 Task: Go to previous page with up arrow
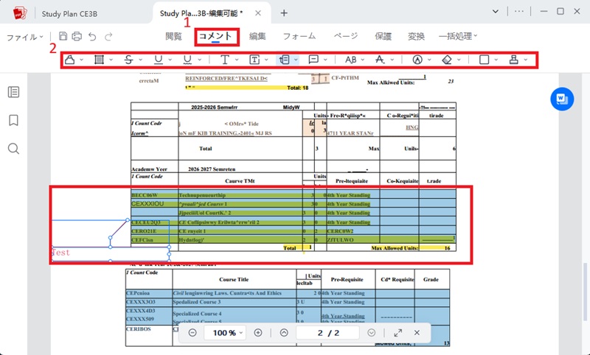pos(284,333)
